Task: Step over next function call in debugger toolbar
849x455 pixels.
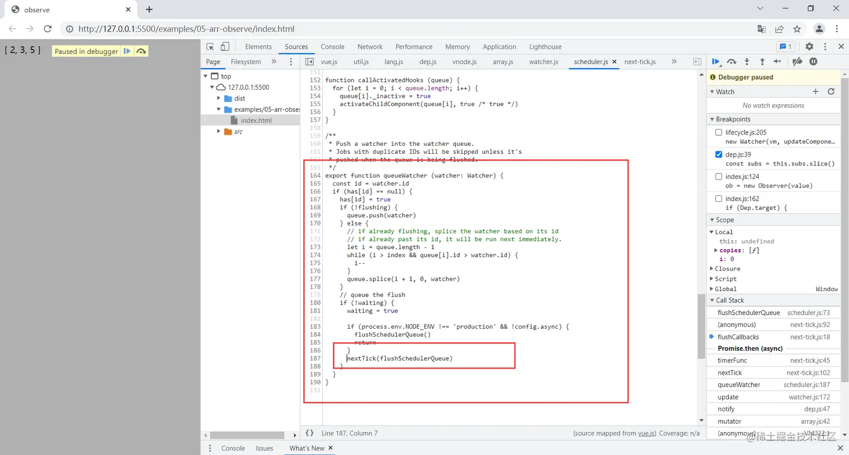Action: pos(732,62)
